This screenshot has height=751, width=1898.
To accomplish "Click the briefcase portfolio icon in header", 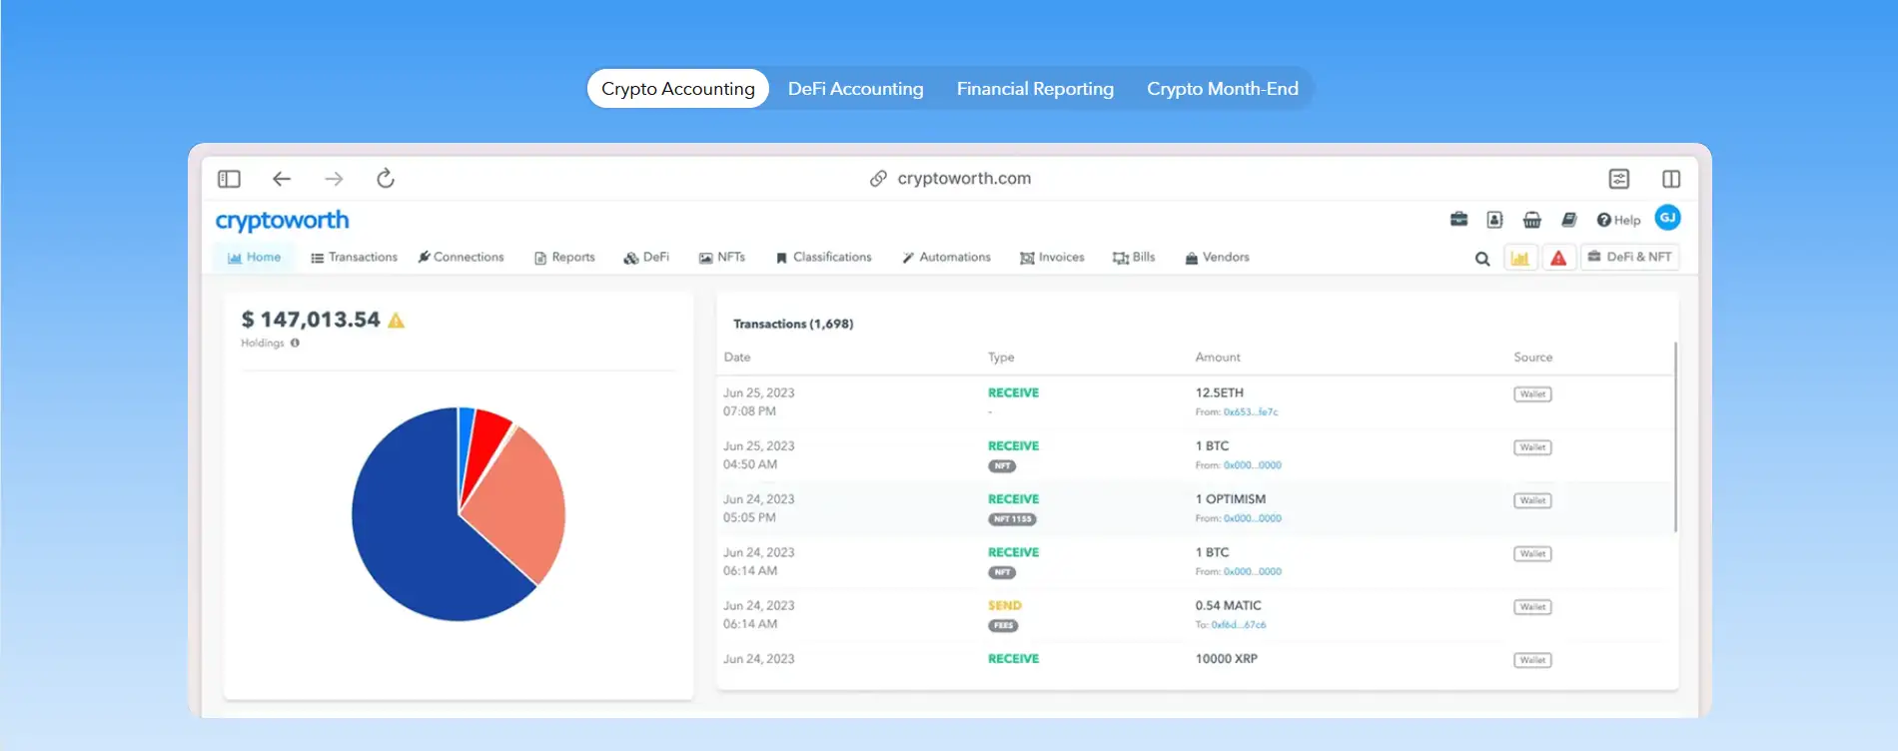I will 1458,220.
